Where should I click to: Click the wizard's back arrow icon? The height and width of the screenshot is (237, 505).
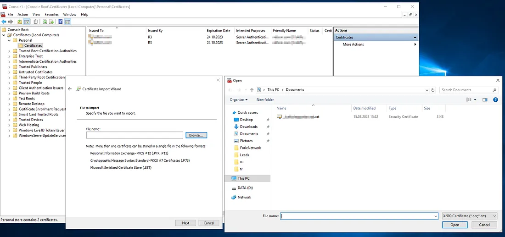tap(70, 89)
